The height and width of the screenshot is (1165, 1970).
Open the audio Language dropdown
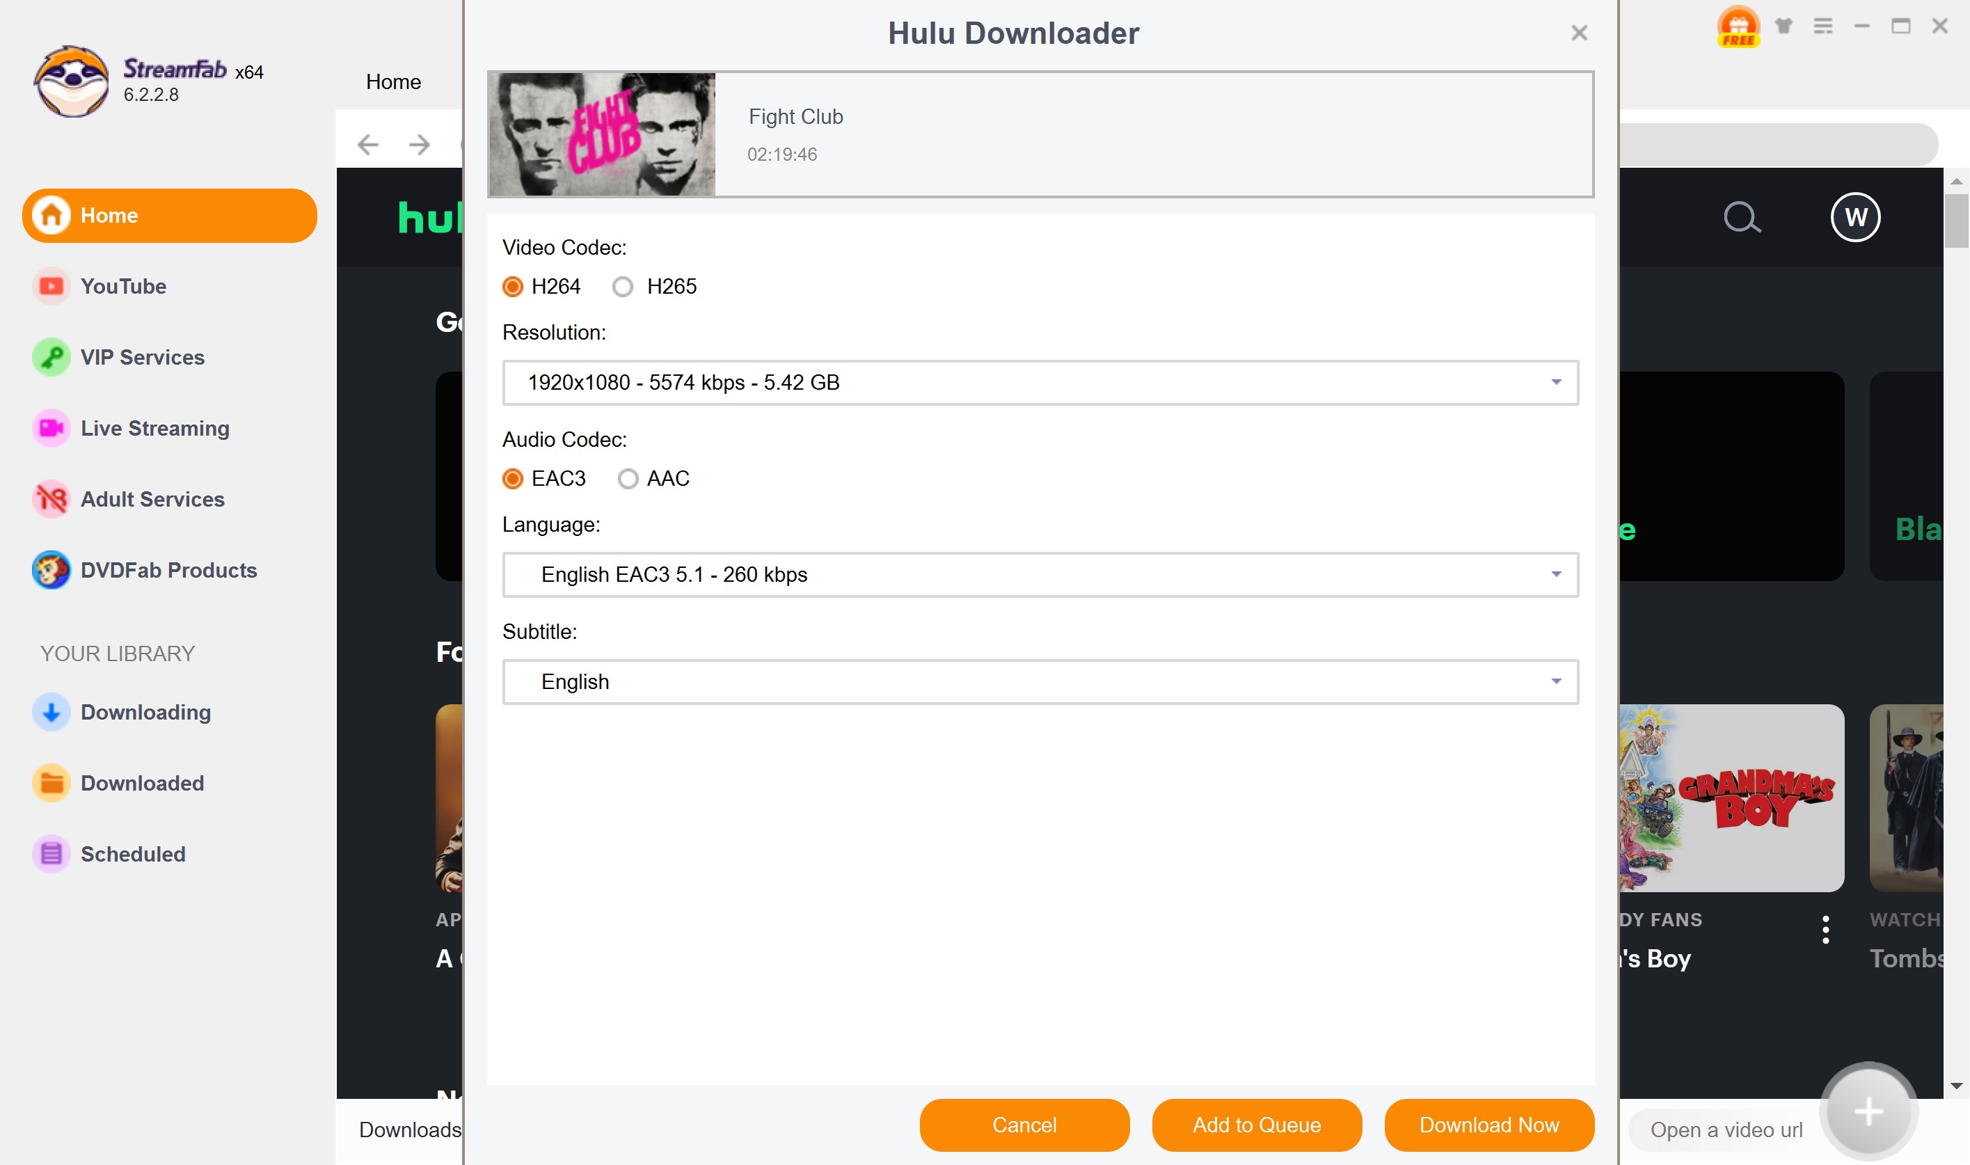[x=1040, y=575]
